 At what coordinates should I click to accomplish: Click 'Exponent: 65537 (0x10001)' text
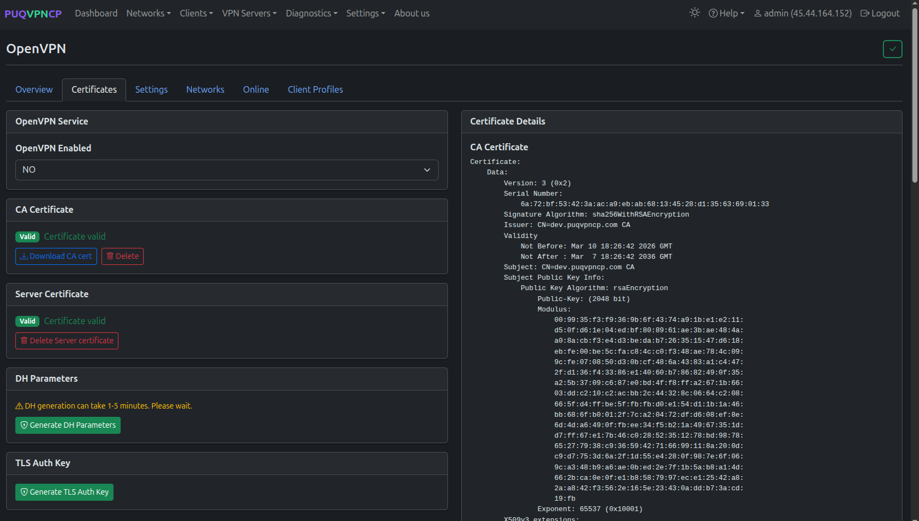[590, 509]
